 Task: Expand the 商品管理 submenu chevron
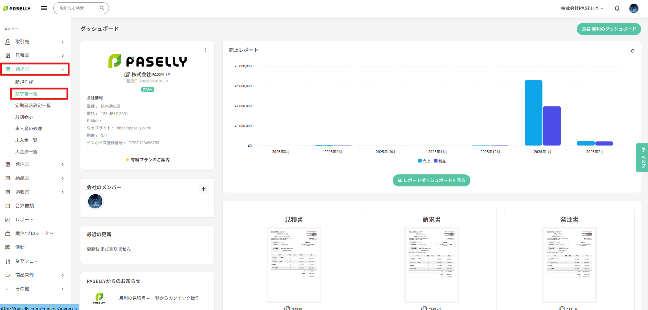coord(63,275)
